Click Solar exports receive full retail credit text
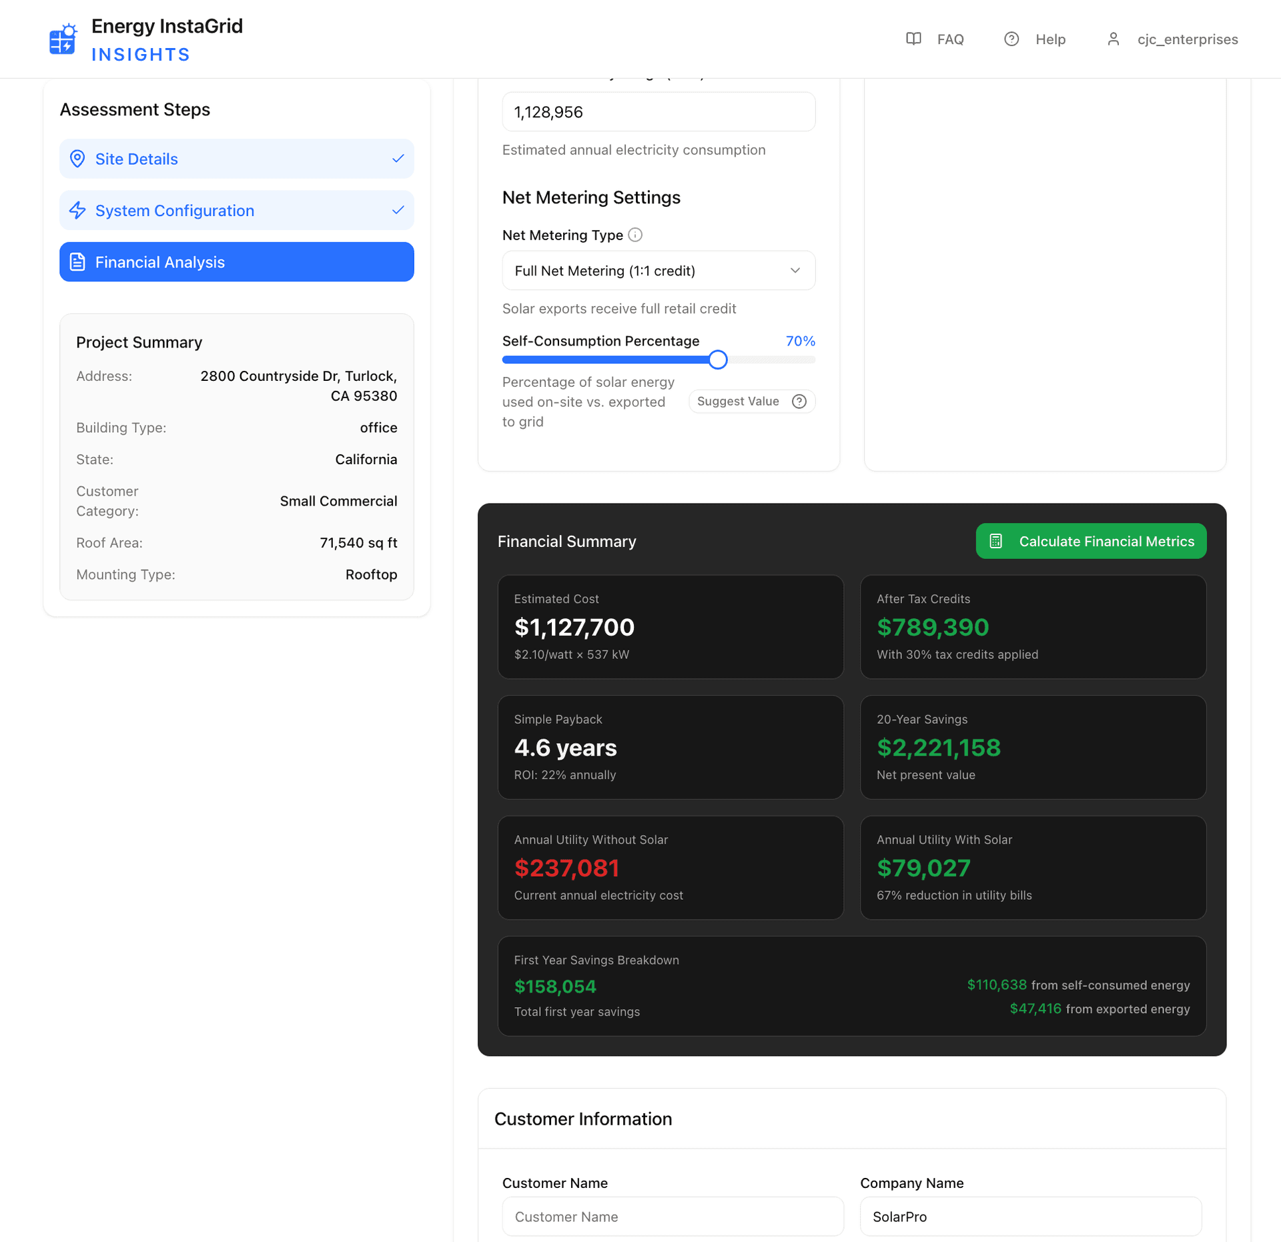The image size is (1281, 1242). pos(618,308)
